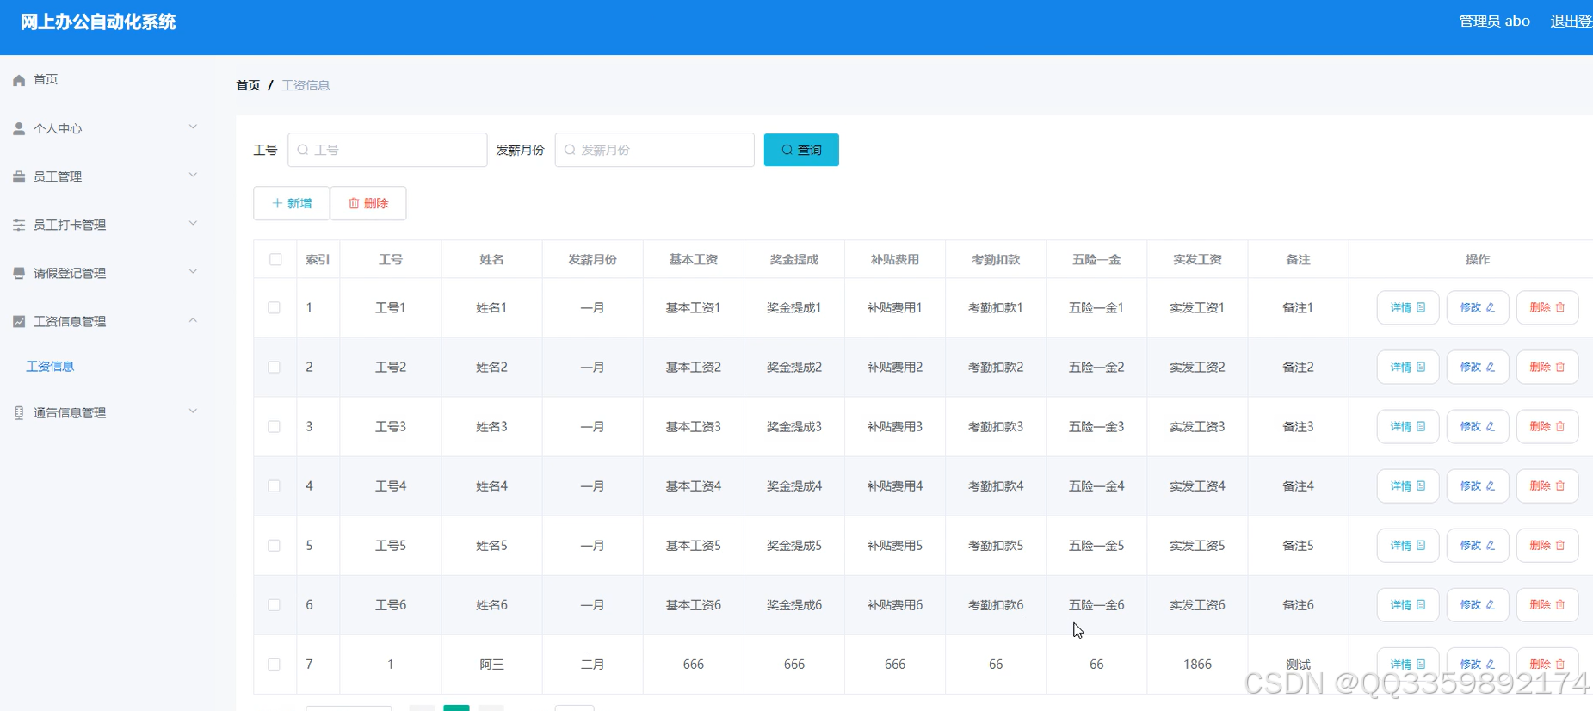Toggle the select-all checkbox in table header
Screen dimensions: 1593x711
275,259
